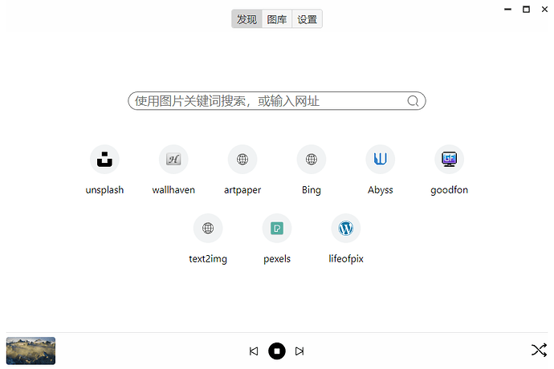Focus the image keyword search field
This screenshot has height=369, width=554.
pos(265,101)
